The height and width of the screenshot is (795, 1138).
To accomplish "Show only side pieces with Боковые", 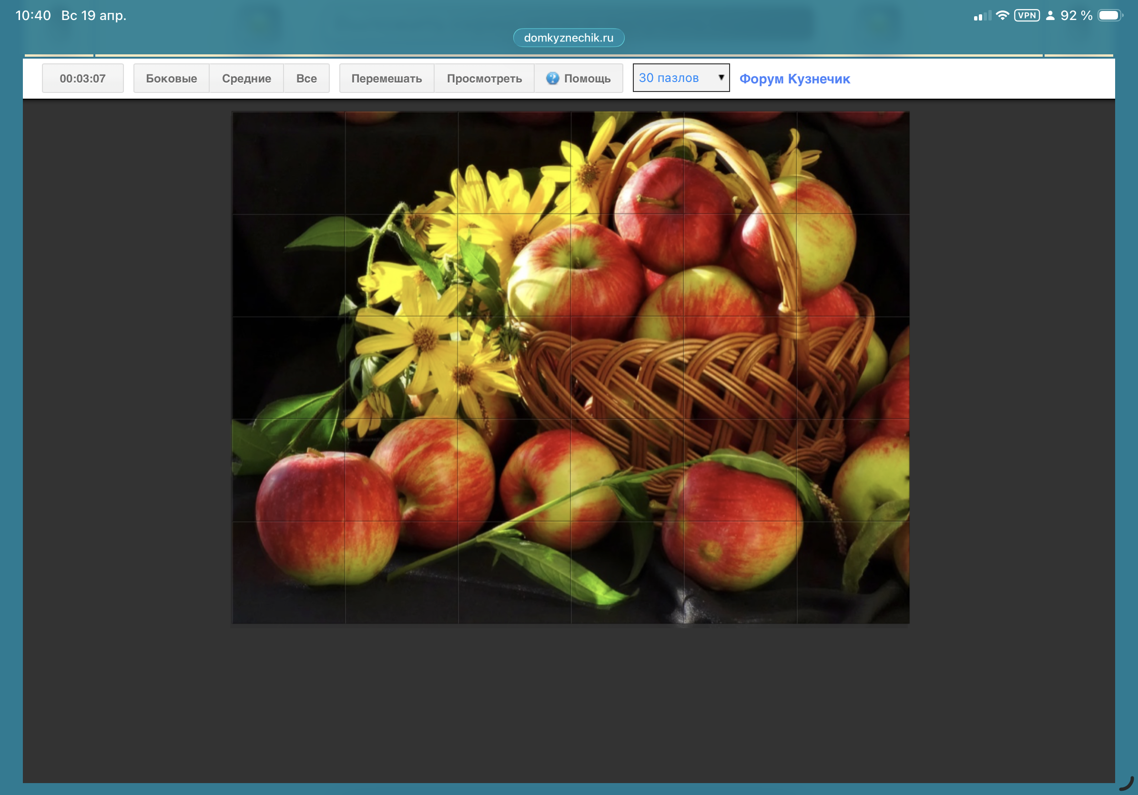I will [171, 78].
